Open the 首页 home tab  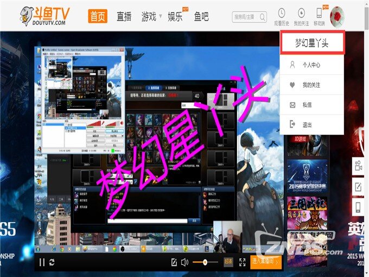[x=98, y=16]
